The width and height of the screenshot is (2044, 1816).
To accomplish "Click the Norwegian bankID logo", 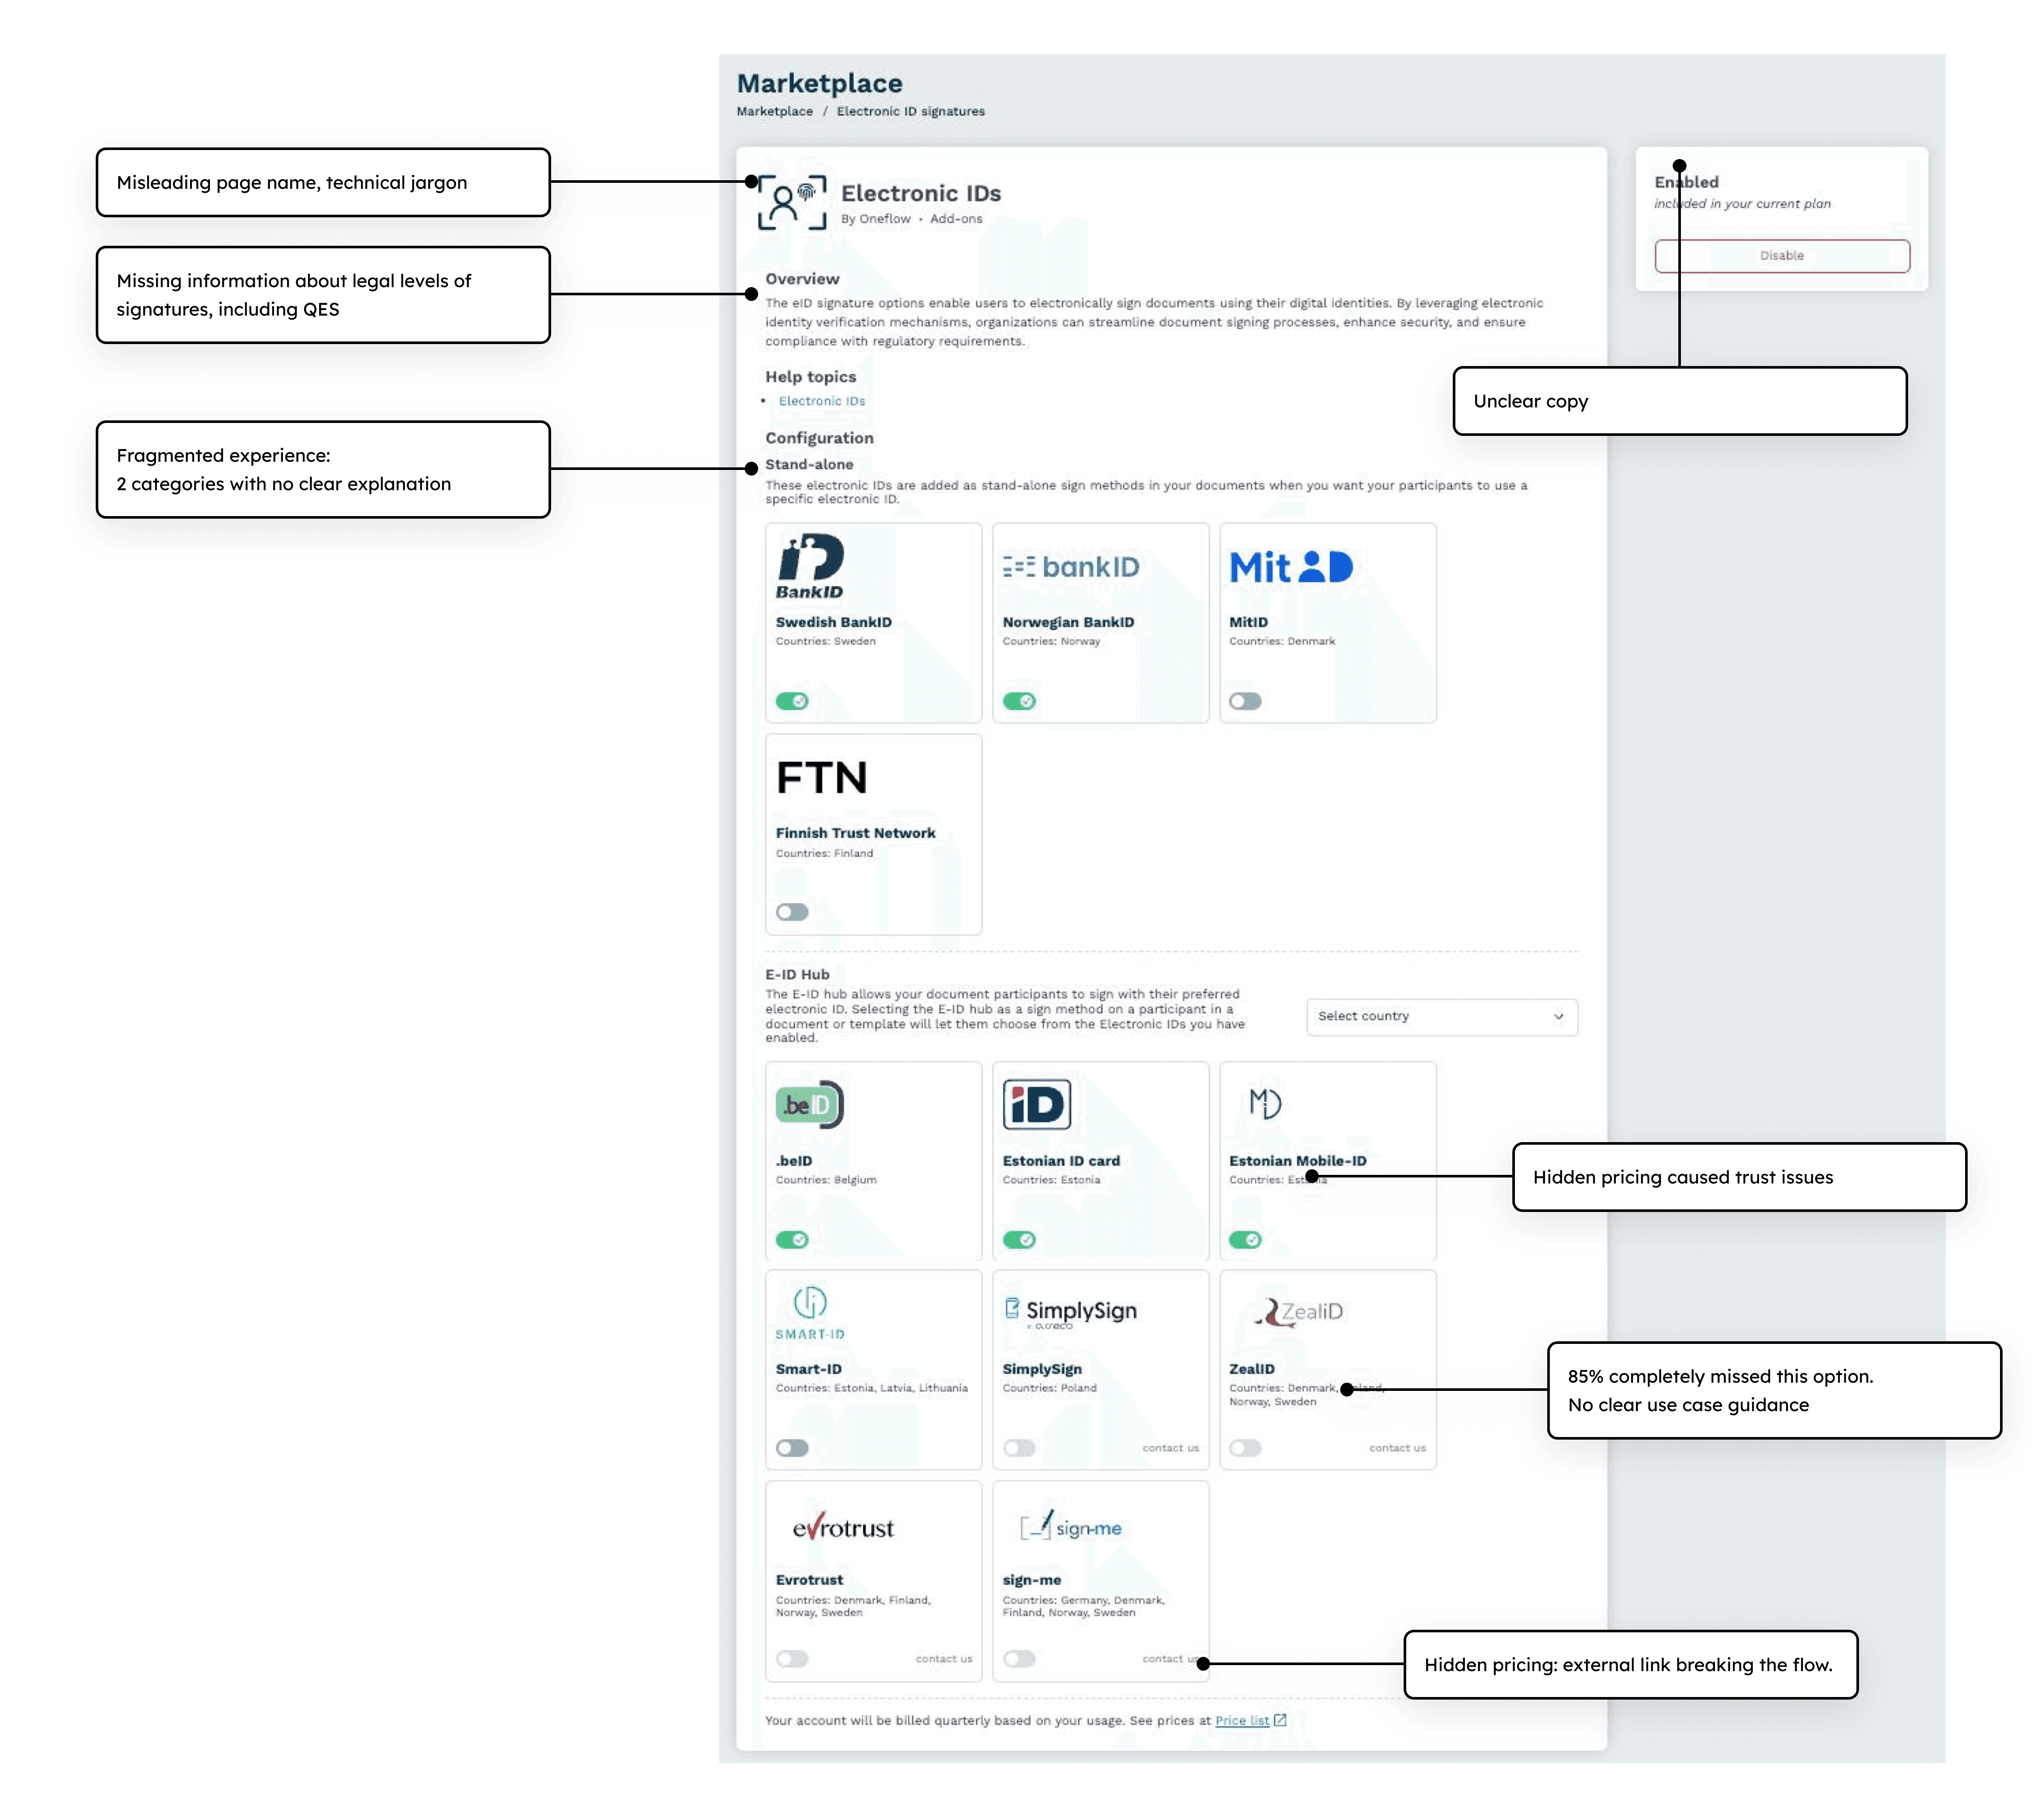I will 1071,567.
